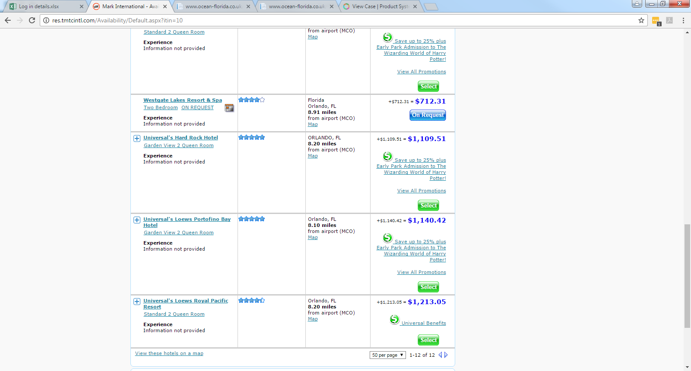The image size is (691, 371).
Task: Select Universal's Hard Rock Hotel
Action: click(x=428, y=205)
